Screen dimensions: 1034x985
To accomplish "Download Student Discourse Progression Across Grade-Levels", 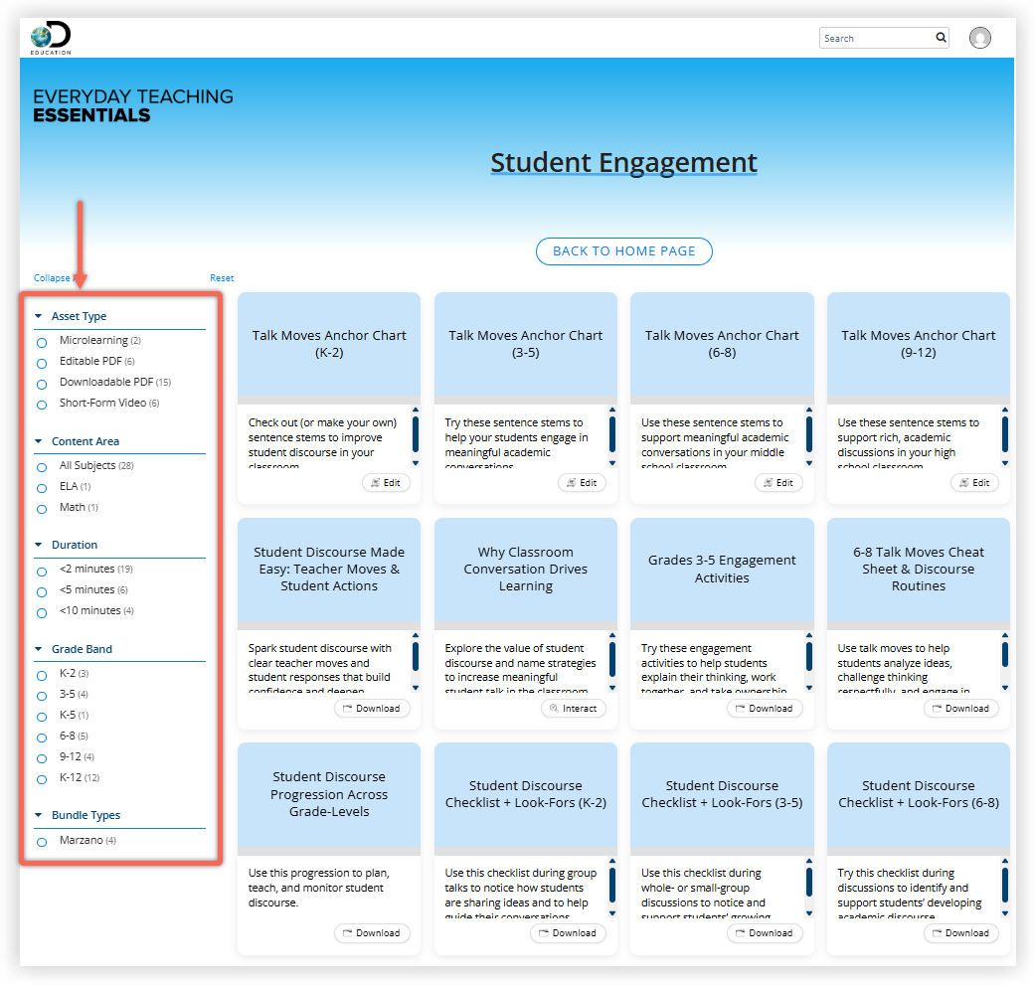I will [x=372, y=933].
